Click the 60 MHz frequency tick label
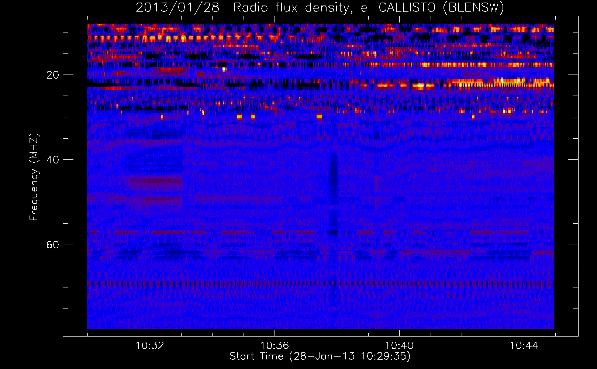 point(52,245)
